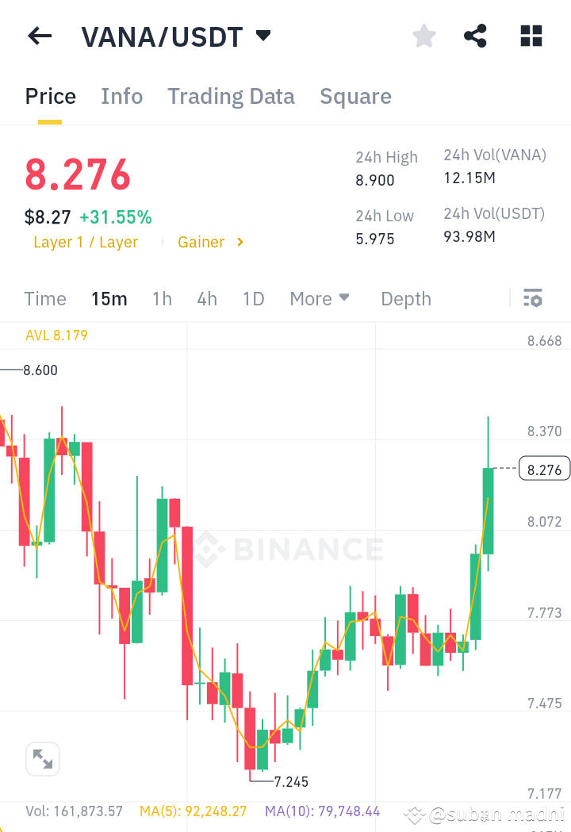Open the Square tab
The image size is (571, 832).
(355, 96)
